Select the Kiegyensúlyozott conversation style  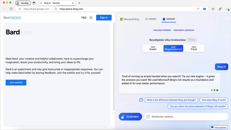pos(173,48)
